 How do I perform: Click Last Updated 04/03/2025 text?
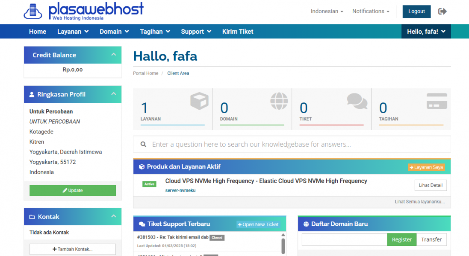pyautogui.click(x=167, y=246)
